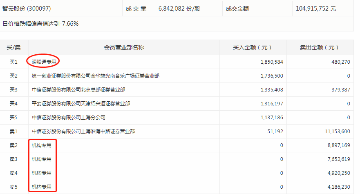Click 机构专用 in the 卖5 row

point(42,187)
